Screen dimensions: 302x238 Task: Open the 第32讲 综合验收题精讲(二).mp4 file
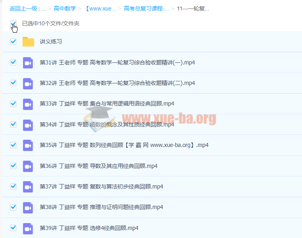[117, 83]
